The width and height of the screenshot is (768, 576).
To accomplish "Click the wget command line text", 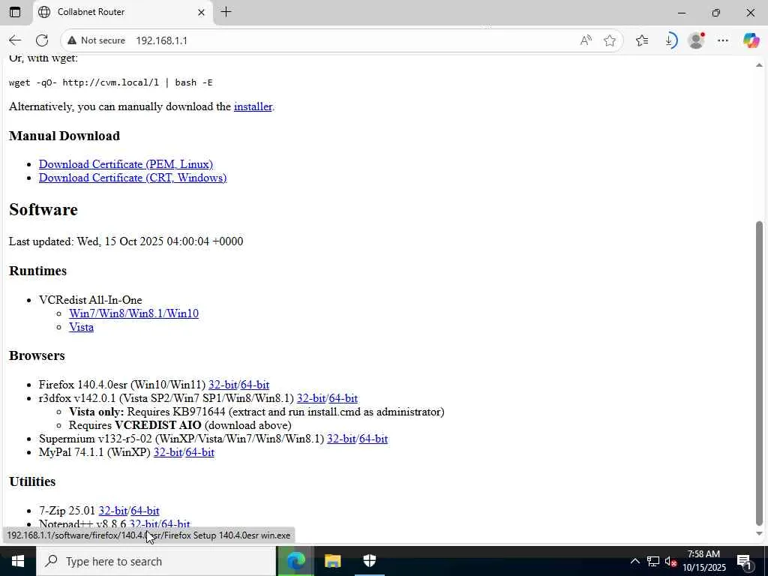I will pyautogui.click(x=111, y=82).
